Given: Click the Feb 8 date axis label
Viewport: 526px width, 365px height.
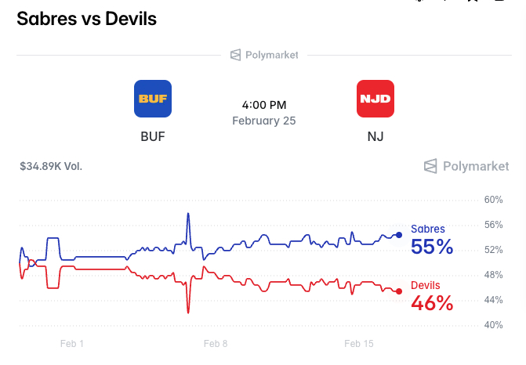Looking at the screenshot, I should tap(215, 343).
